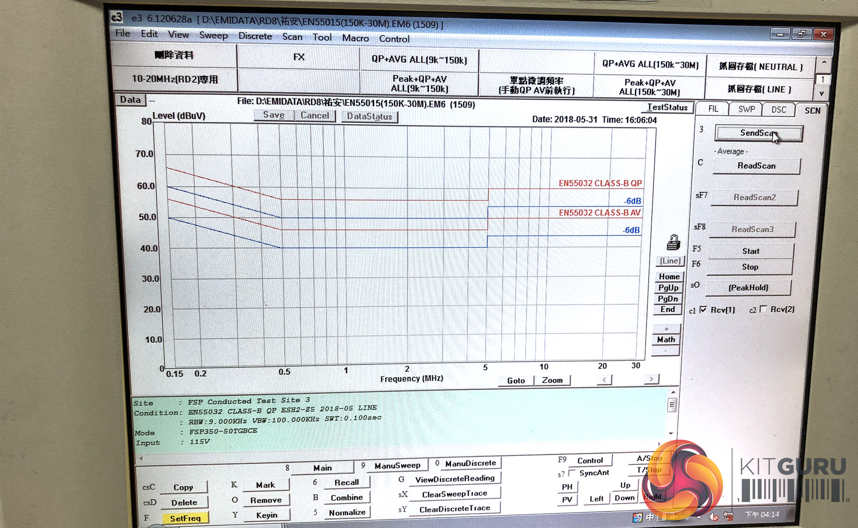Click the right arrow below the graph
858x528 pixels.
[651, 379]
